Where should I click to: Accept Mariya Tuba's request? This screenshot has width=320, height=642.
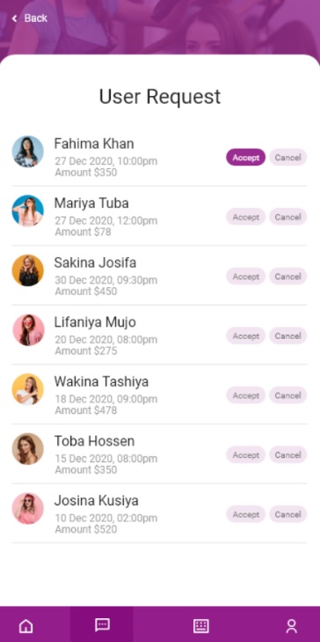click(x=245, y=217)
